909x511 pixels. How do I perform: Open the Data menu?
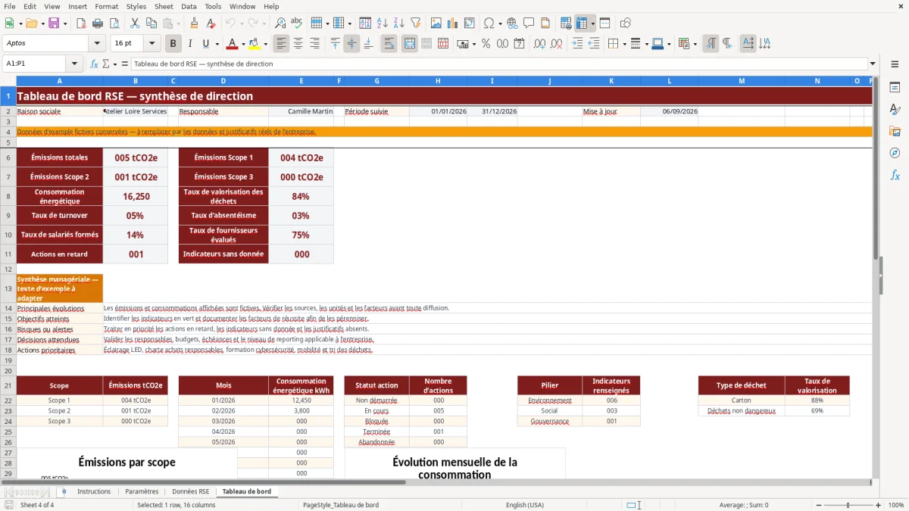(189, 6)
